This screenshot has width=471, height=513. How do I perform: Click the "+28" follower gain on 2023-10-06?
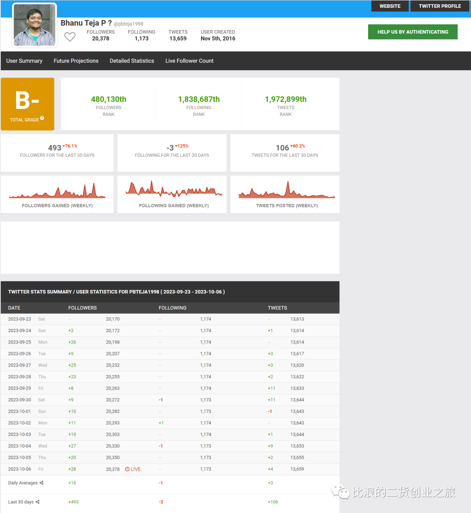[72, 469]
